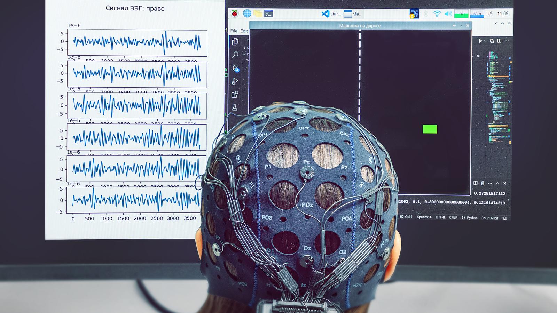Split the terminal panel
Image resolution: width=557 pixels, height=313 pixels.
[x=476, y=183]
